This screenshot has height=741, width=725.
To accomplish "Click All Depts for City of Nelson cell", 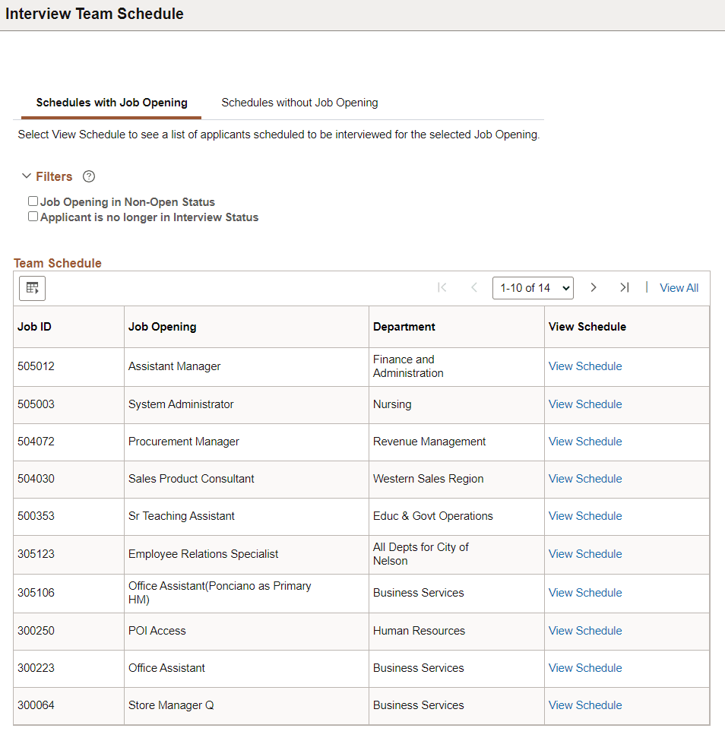I will coord(457,554).
